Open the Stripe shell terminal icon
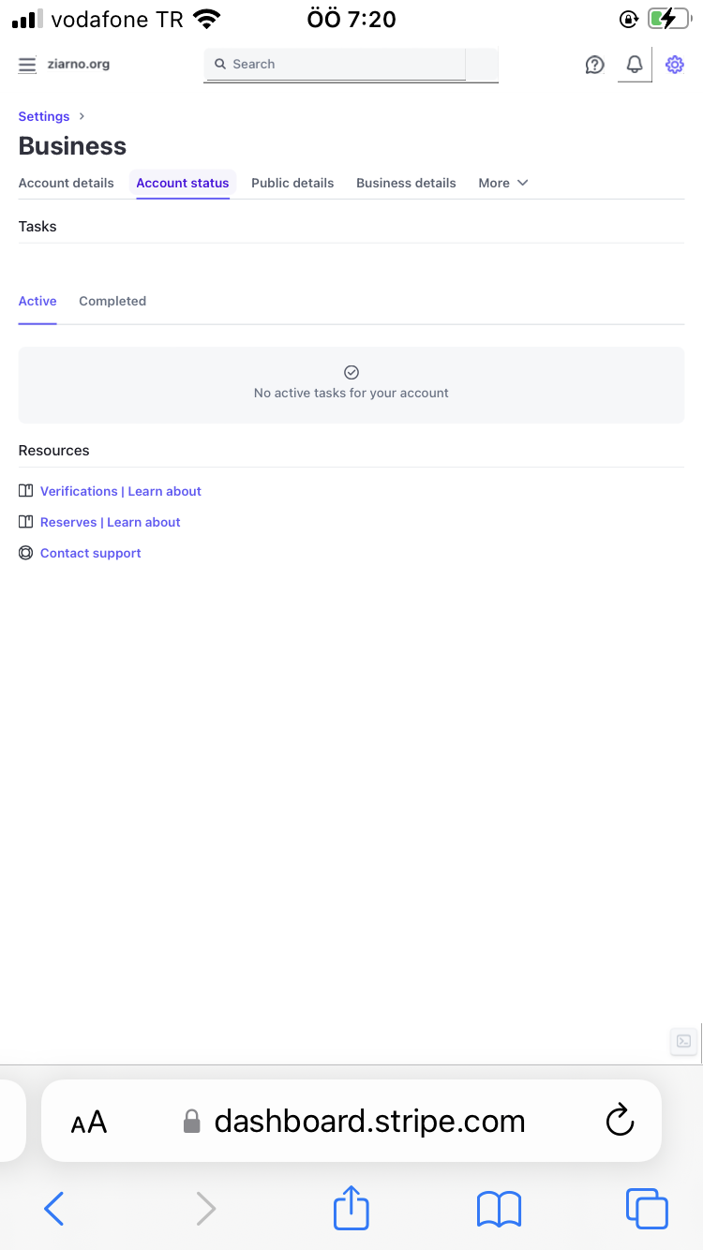The image size is (703, 1250). (x=684, y=1041)
